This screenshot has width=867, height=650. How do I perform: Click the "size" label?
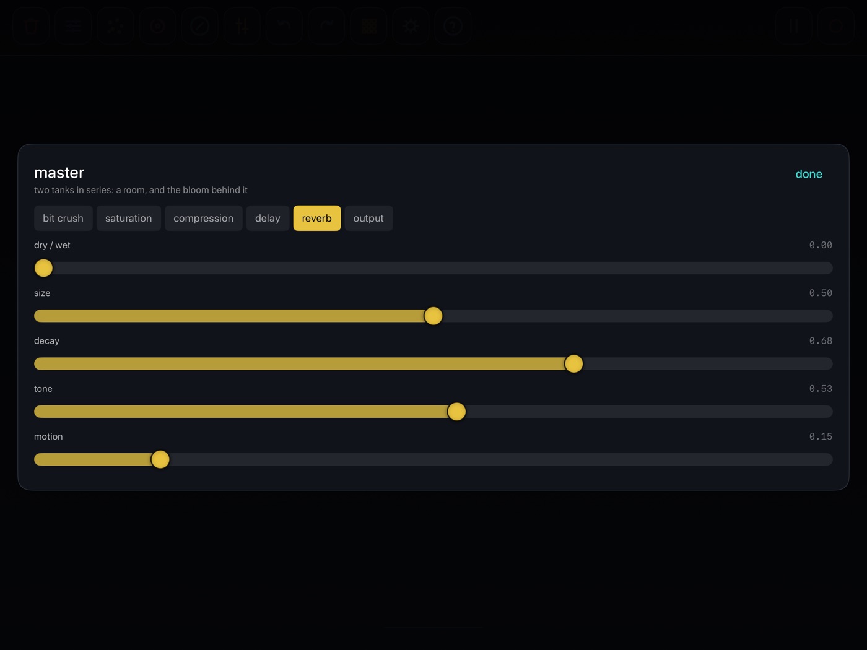click(x=42, y=293)
